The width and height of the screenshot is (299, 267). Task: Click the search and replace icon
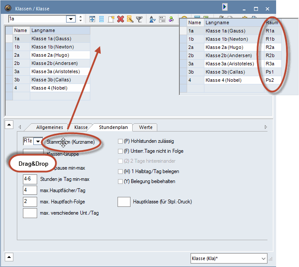click(130, 19)
